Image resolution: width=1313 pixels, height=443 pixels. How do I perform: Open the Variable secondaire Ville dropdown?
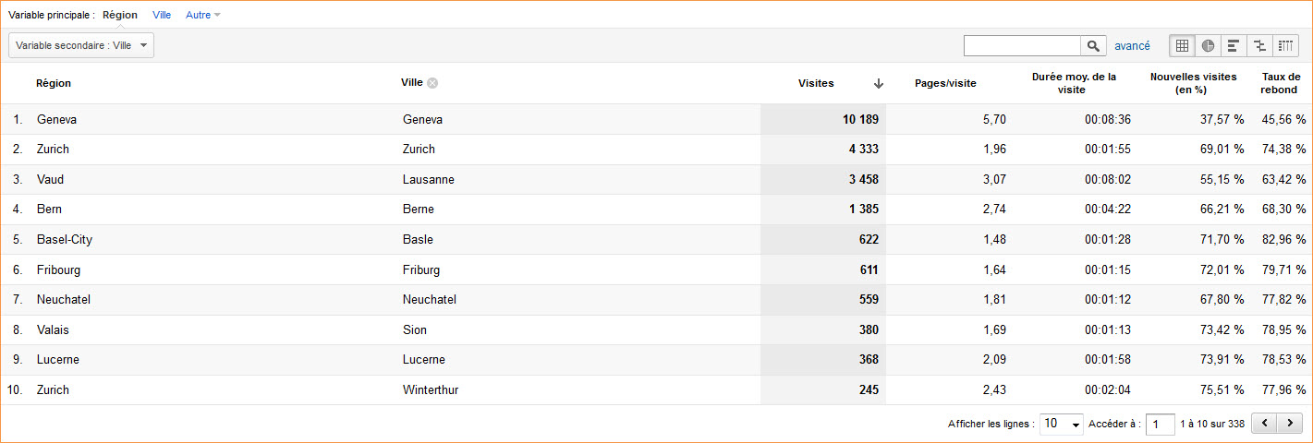[81, 45]
